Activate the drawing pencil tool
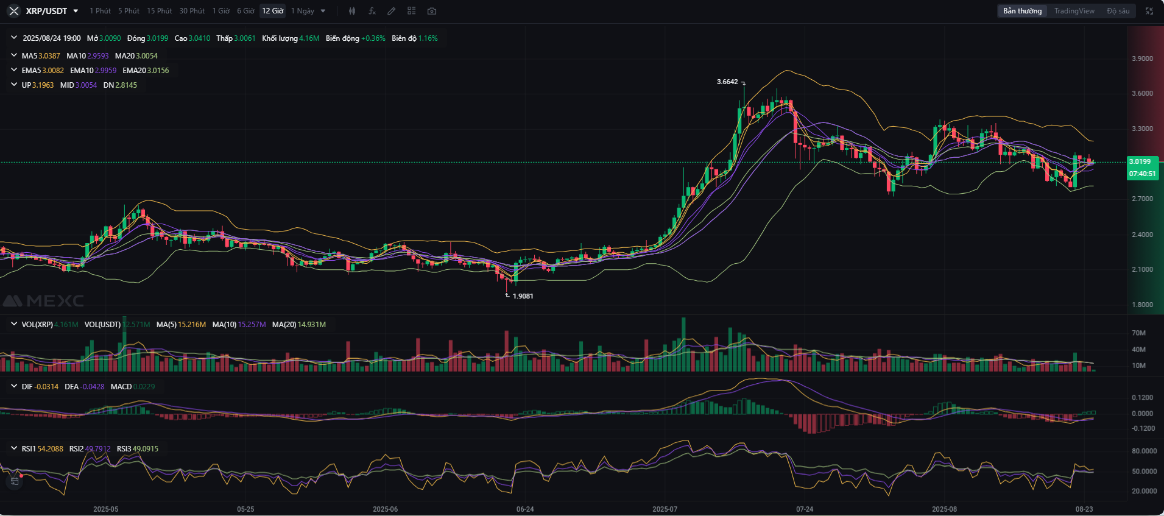Screen dimensions: 1164x516 point(392,11)
